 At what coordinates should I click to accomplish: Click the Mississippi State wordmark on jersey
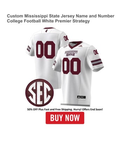tap(71, 53)
